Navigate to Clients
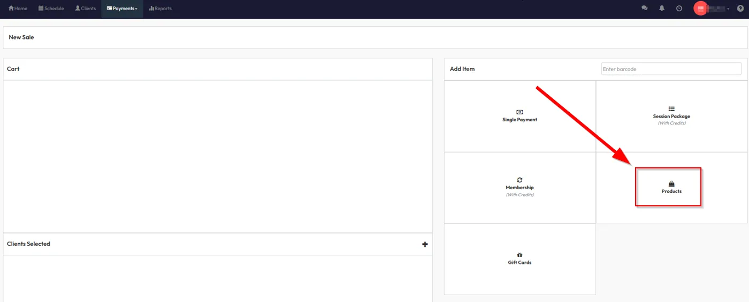Screen dimensions: 749x302 (85, 9)
